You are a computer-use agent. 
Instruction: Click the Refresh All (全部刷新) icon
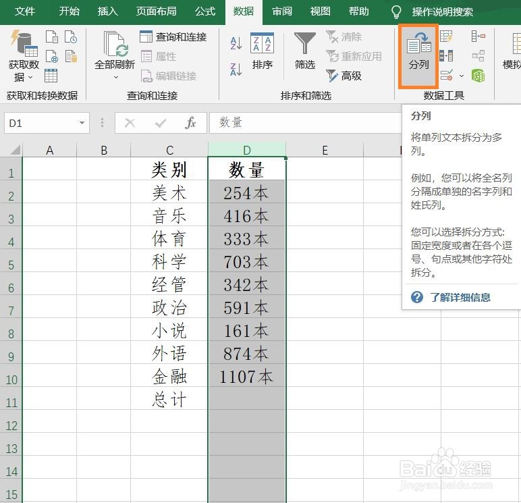click(x=115, y=44)
